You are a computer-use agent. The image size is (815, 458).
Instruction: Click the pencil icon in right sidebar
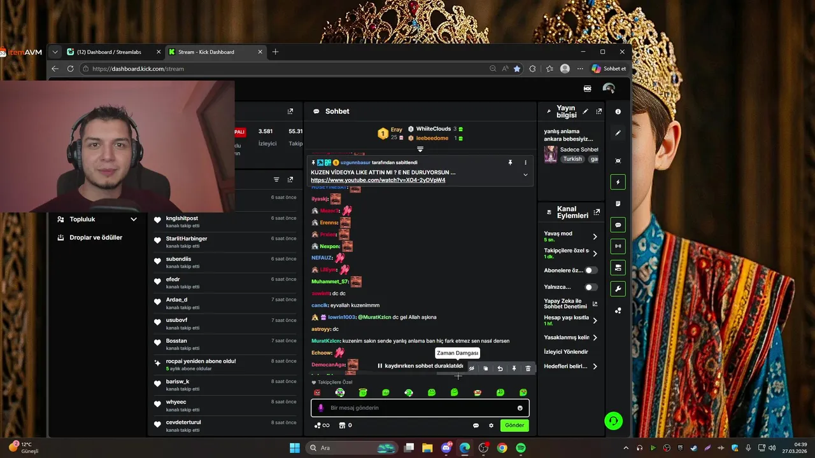pyautogui.click(x=618, y=133)
